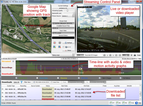Click the F9 layout icon
Screen dimensions: 143x106
click(x=123, y=103)
